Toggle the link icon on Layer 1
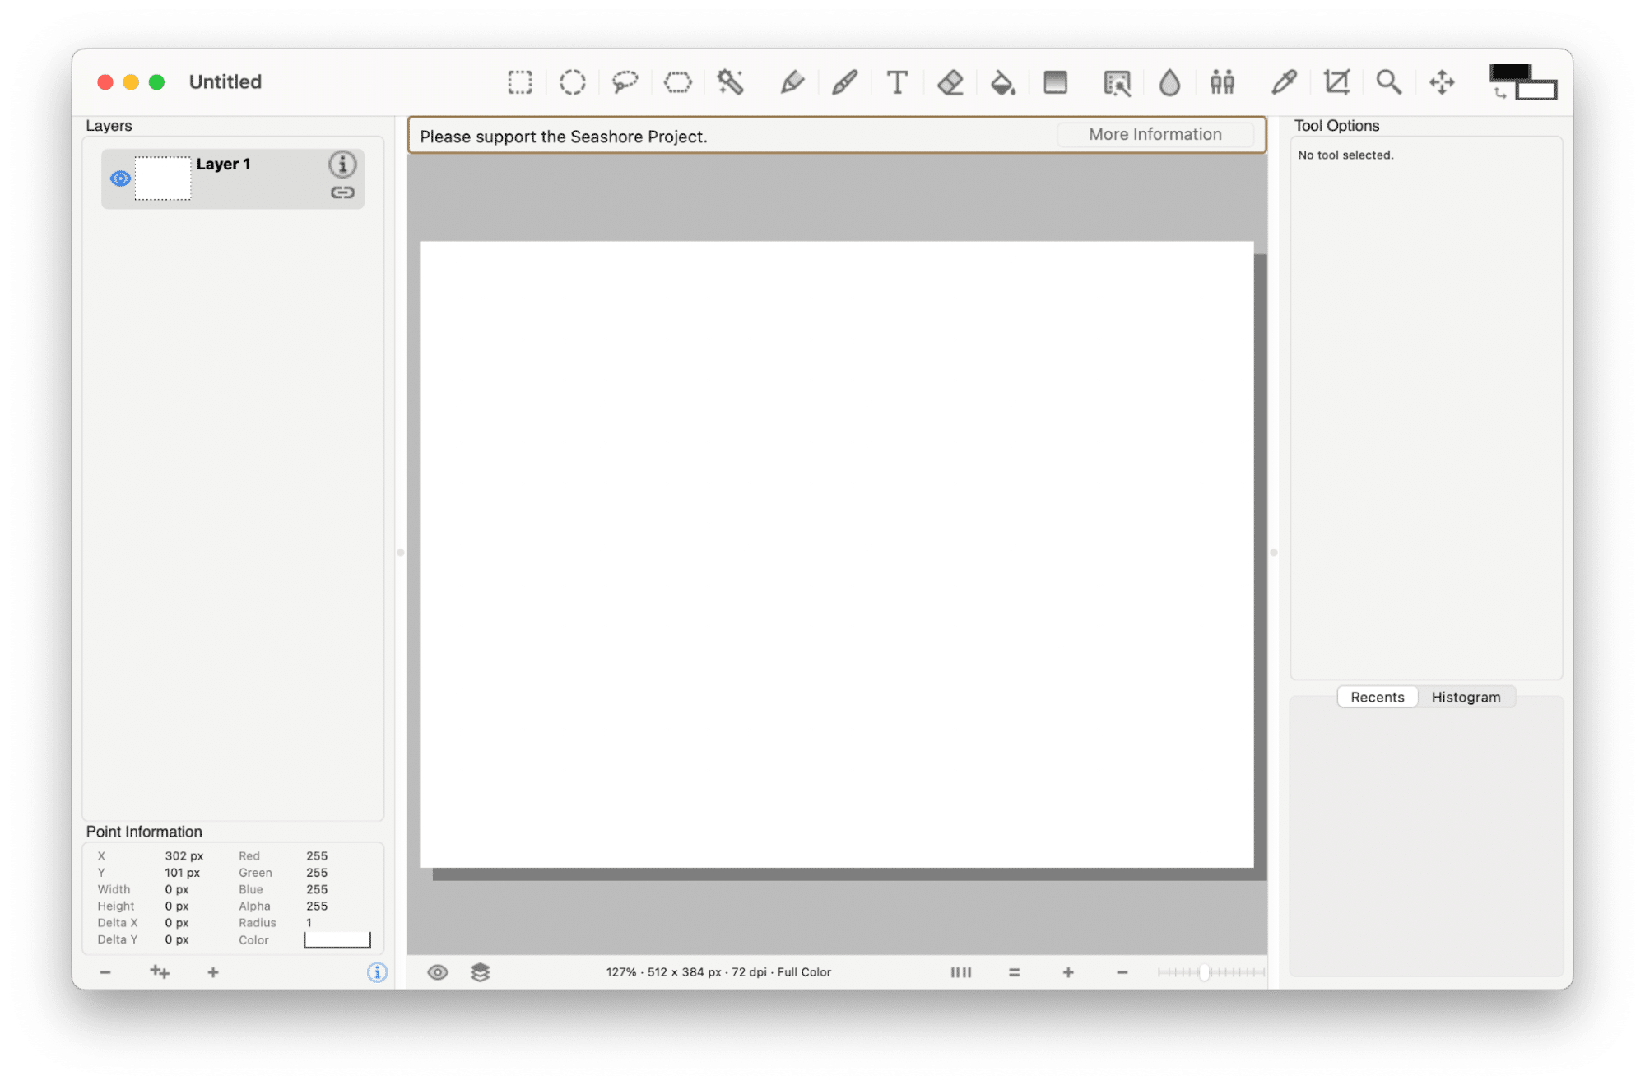 tap(342, 192)
